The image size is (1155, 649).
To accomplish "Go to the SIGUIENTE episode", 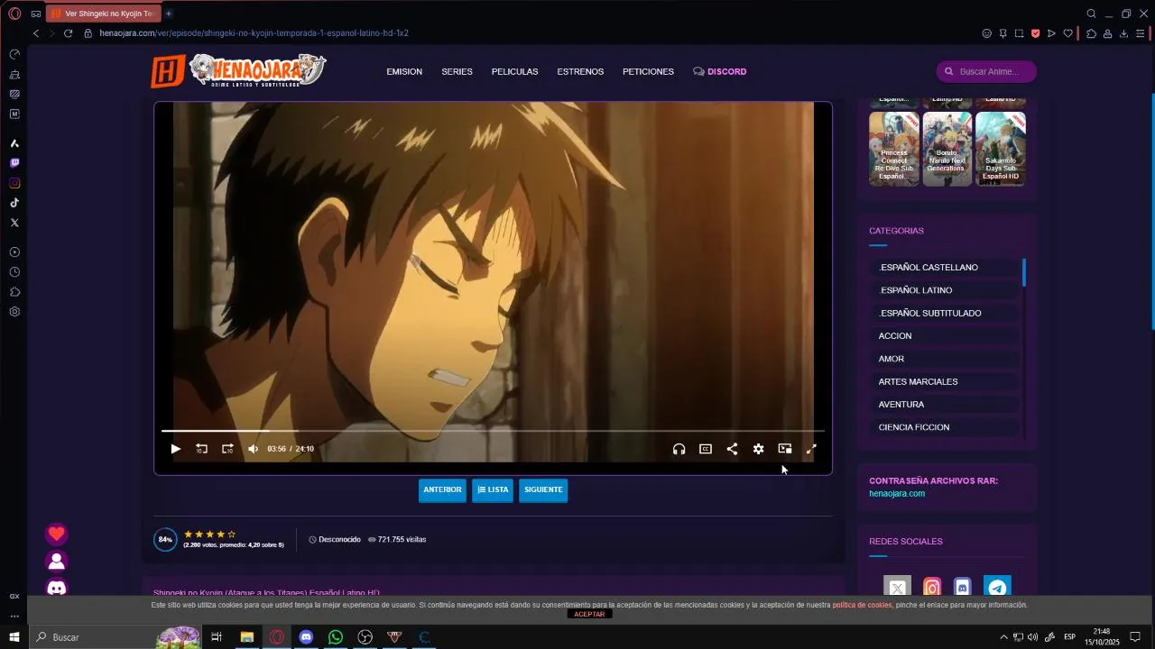I will tap(543, 489).
